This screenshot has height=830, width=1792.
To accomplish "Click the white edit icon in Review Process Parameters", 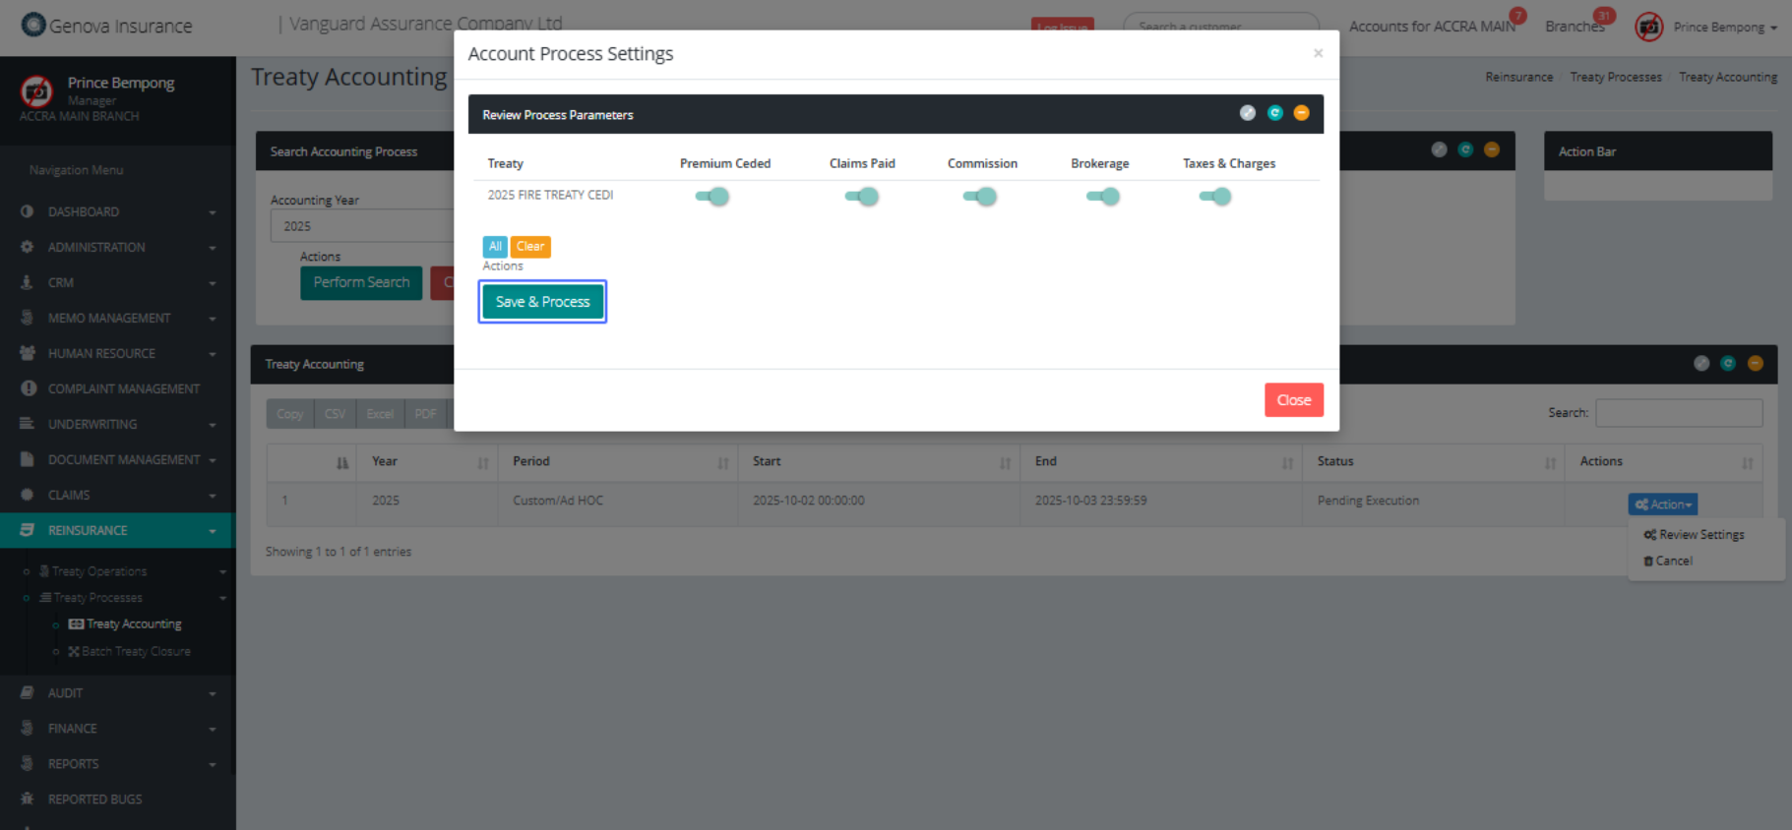I will pos(1248,113).
